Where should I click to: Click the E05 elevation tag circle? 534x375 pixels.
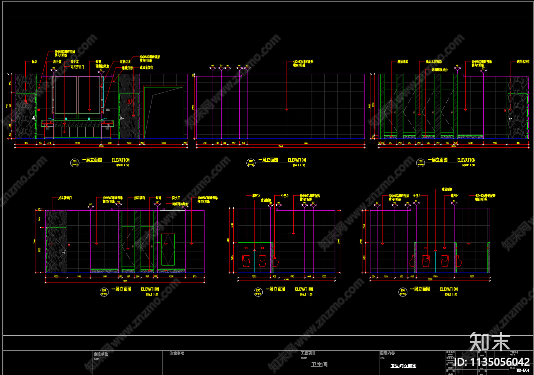tap(258, 292)
